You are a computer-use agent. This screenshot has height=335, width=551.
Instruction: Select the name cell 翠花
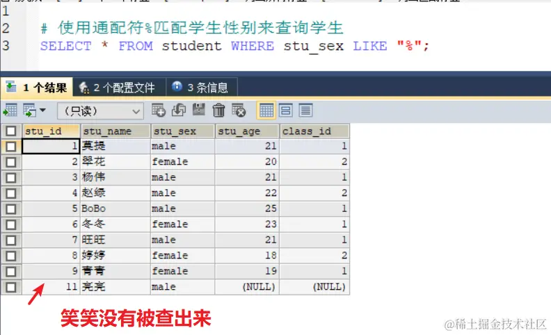coord(115,162)
